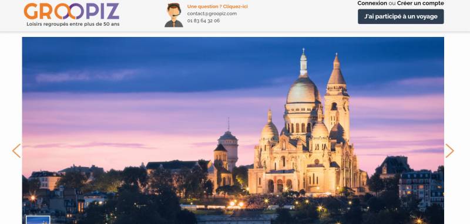Click the tall bell tower in the photo

(337, 96)
